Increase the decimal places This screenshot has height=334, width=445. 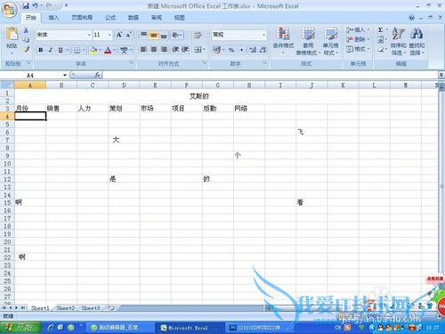pos(253,50)
